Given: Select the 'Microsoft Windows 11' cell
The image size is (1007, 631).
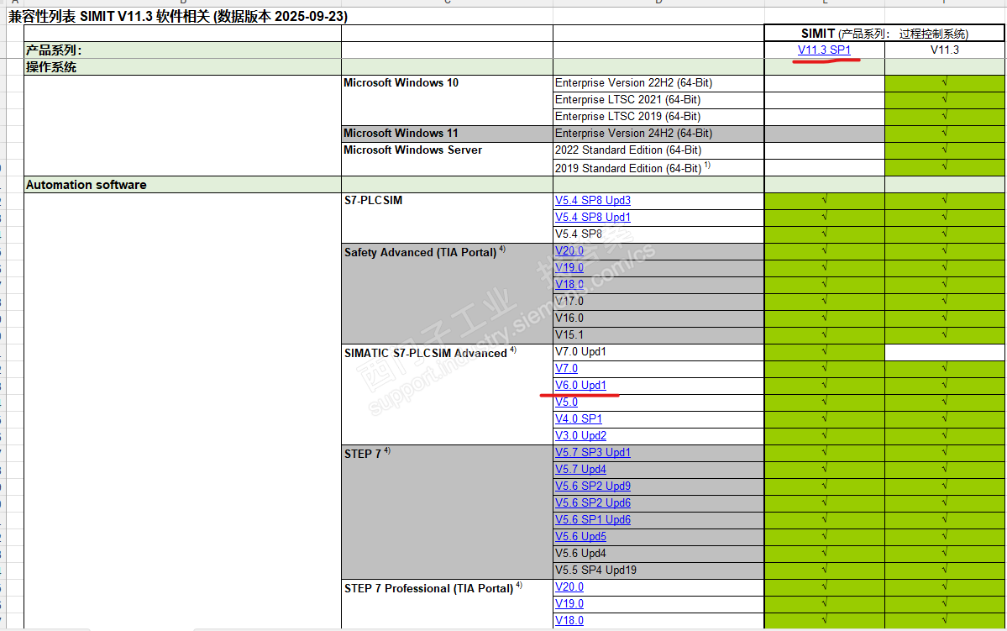Looking at the screenshot, I should (x=447, y=133).
